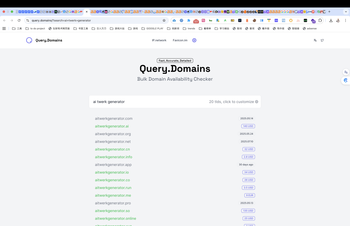Screen dimensions: 350x226
Task: Click the cookie extension icon
Action: (254, 20)
